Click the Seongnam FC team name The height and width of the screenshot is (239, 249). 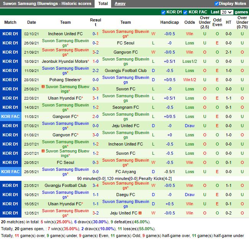(x=125, y=107)
